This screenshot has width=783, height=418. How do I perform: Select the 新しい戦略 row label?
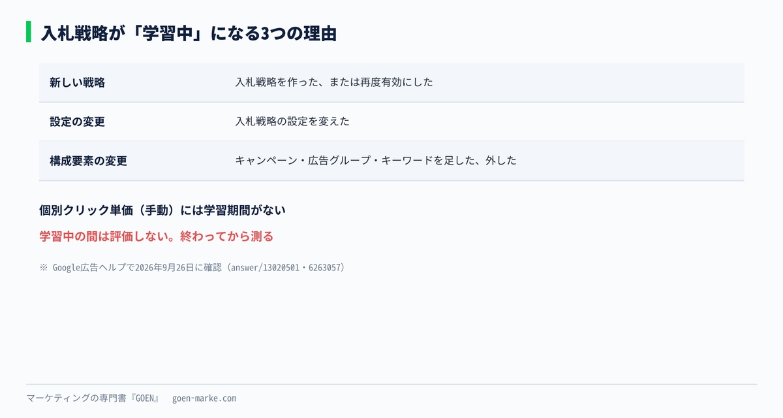[x=77, y=82]
